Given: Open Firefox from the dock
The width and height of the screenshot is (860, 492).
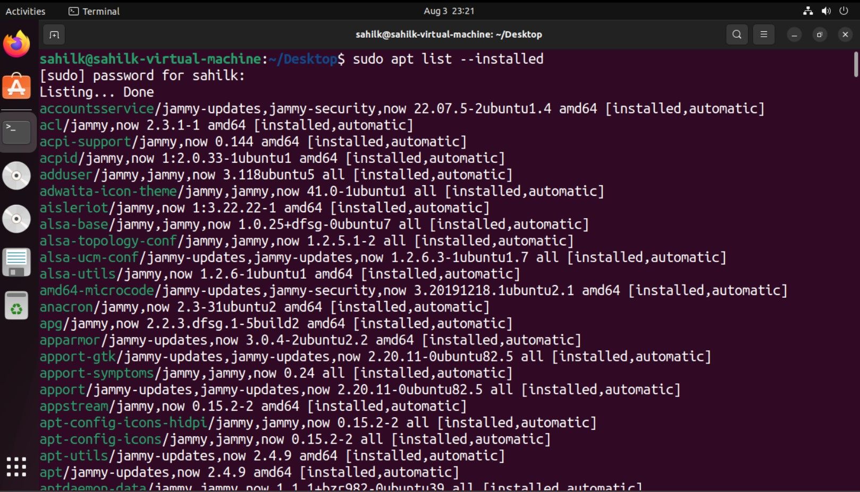Looking at the screenshot, I should (16, 45).
